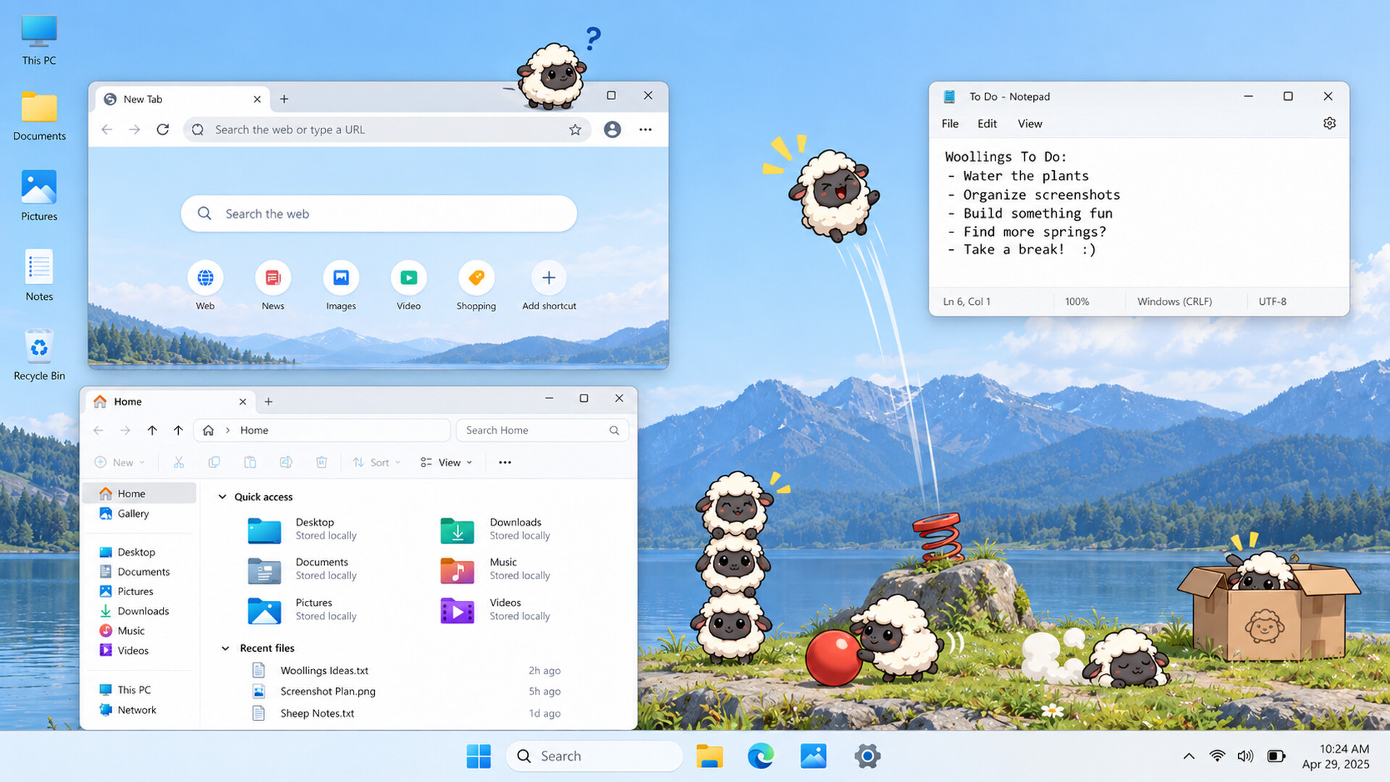1390x782 pixels.
Task: Bookmark page with star icon
Action: [575, 130]
